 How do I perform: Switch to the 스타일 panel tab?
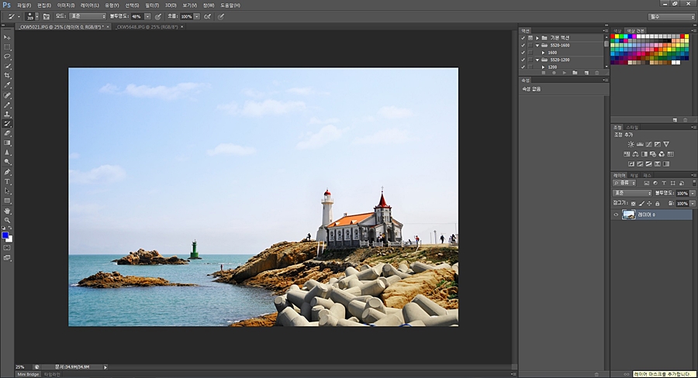coord(633,127)
